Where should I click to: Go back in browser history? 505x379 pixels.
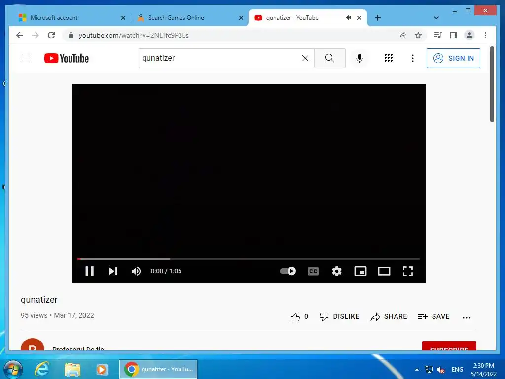tap(20, 35)
